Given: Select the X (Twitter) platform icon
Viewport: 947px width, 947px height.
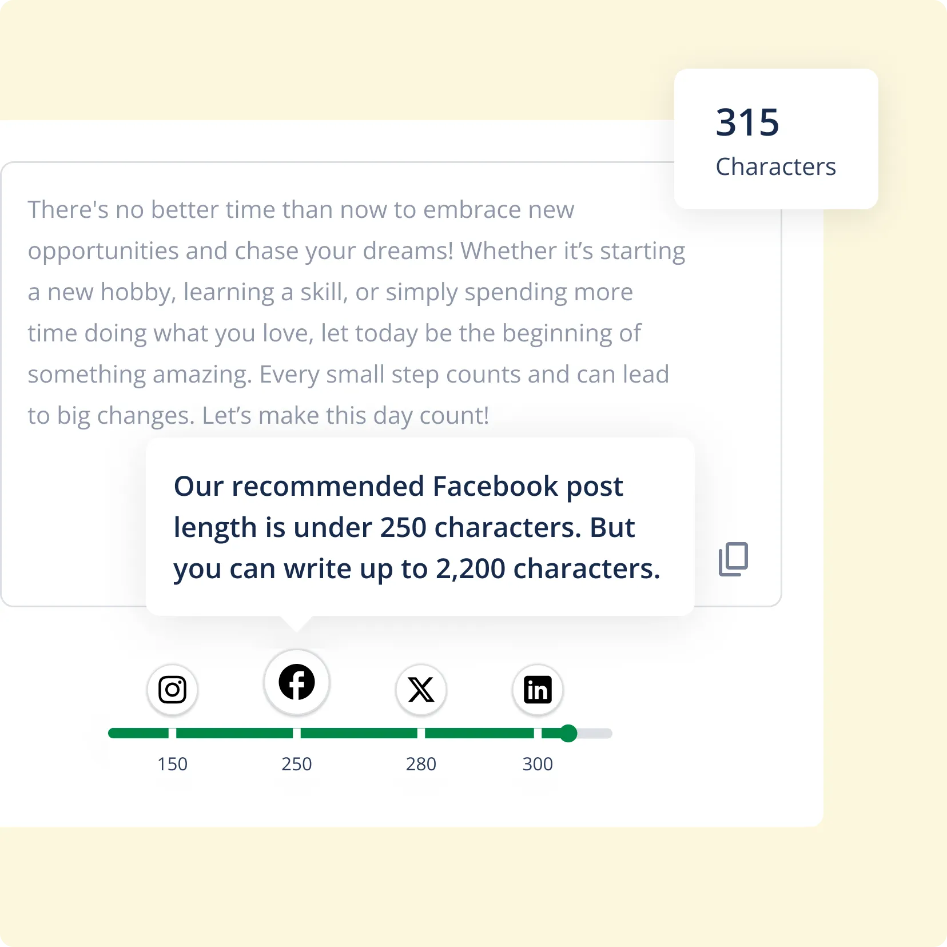Looking at the screenshot, I should (x=421, y=690).
